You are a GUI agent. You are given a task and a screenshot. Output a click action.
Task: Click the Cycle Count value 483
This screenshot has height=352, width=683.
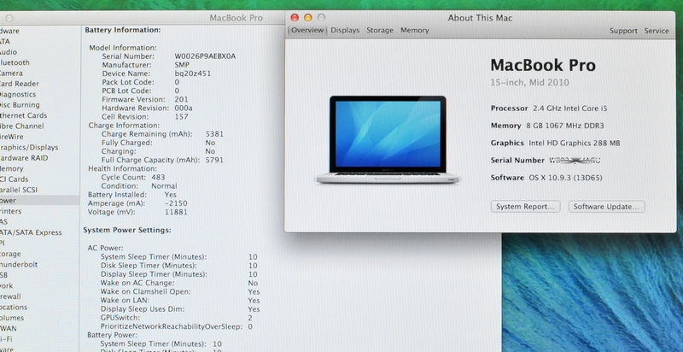click(158, 178)
